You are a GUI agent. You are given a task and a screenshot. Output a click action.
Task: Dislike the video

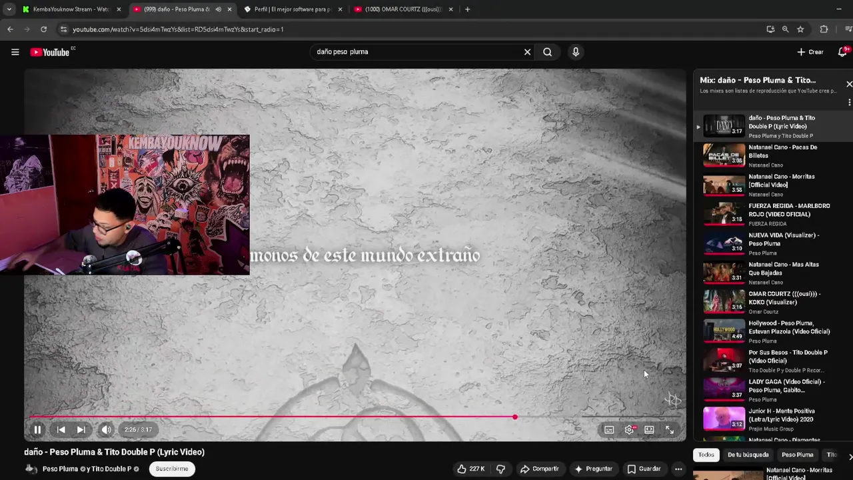pos(500,469)
